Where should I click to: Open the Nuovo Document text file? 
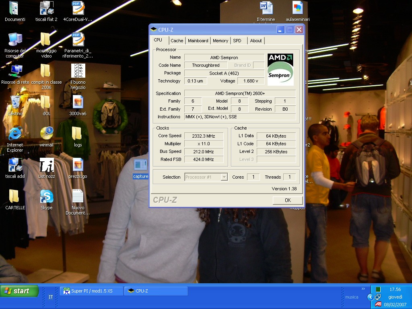(x=78, y=202)
